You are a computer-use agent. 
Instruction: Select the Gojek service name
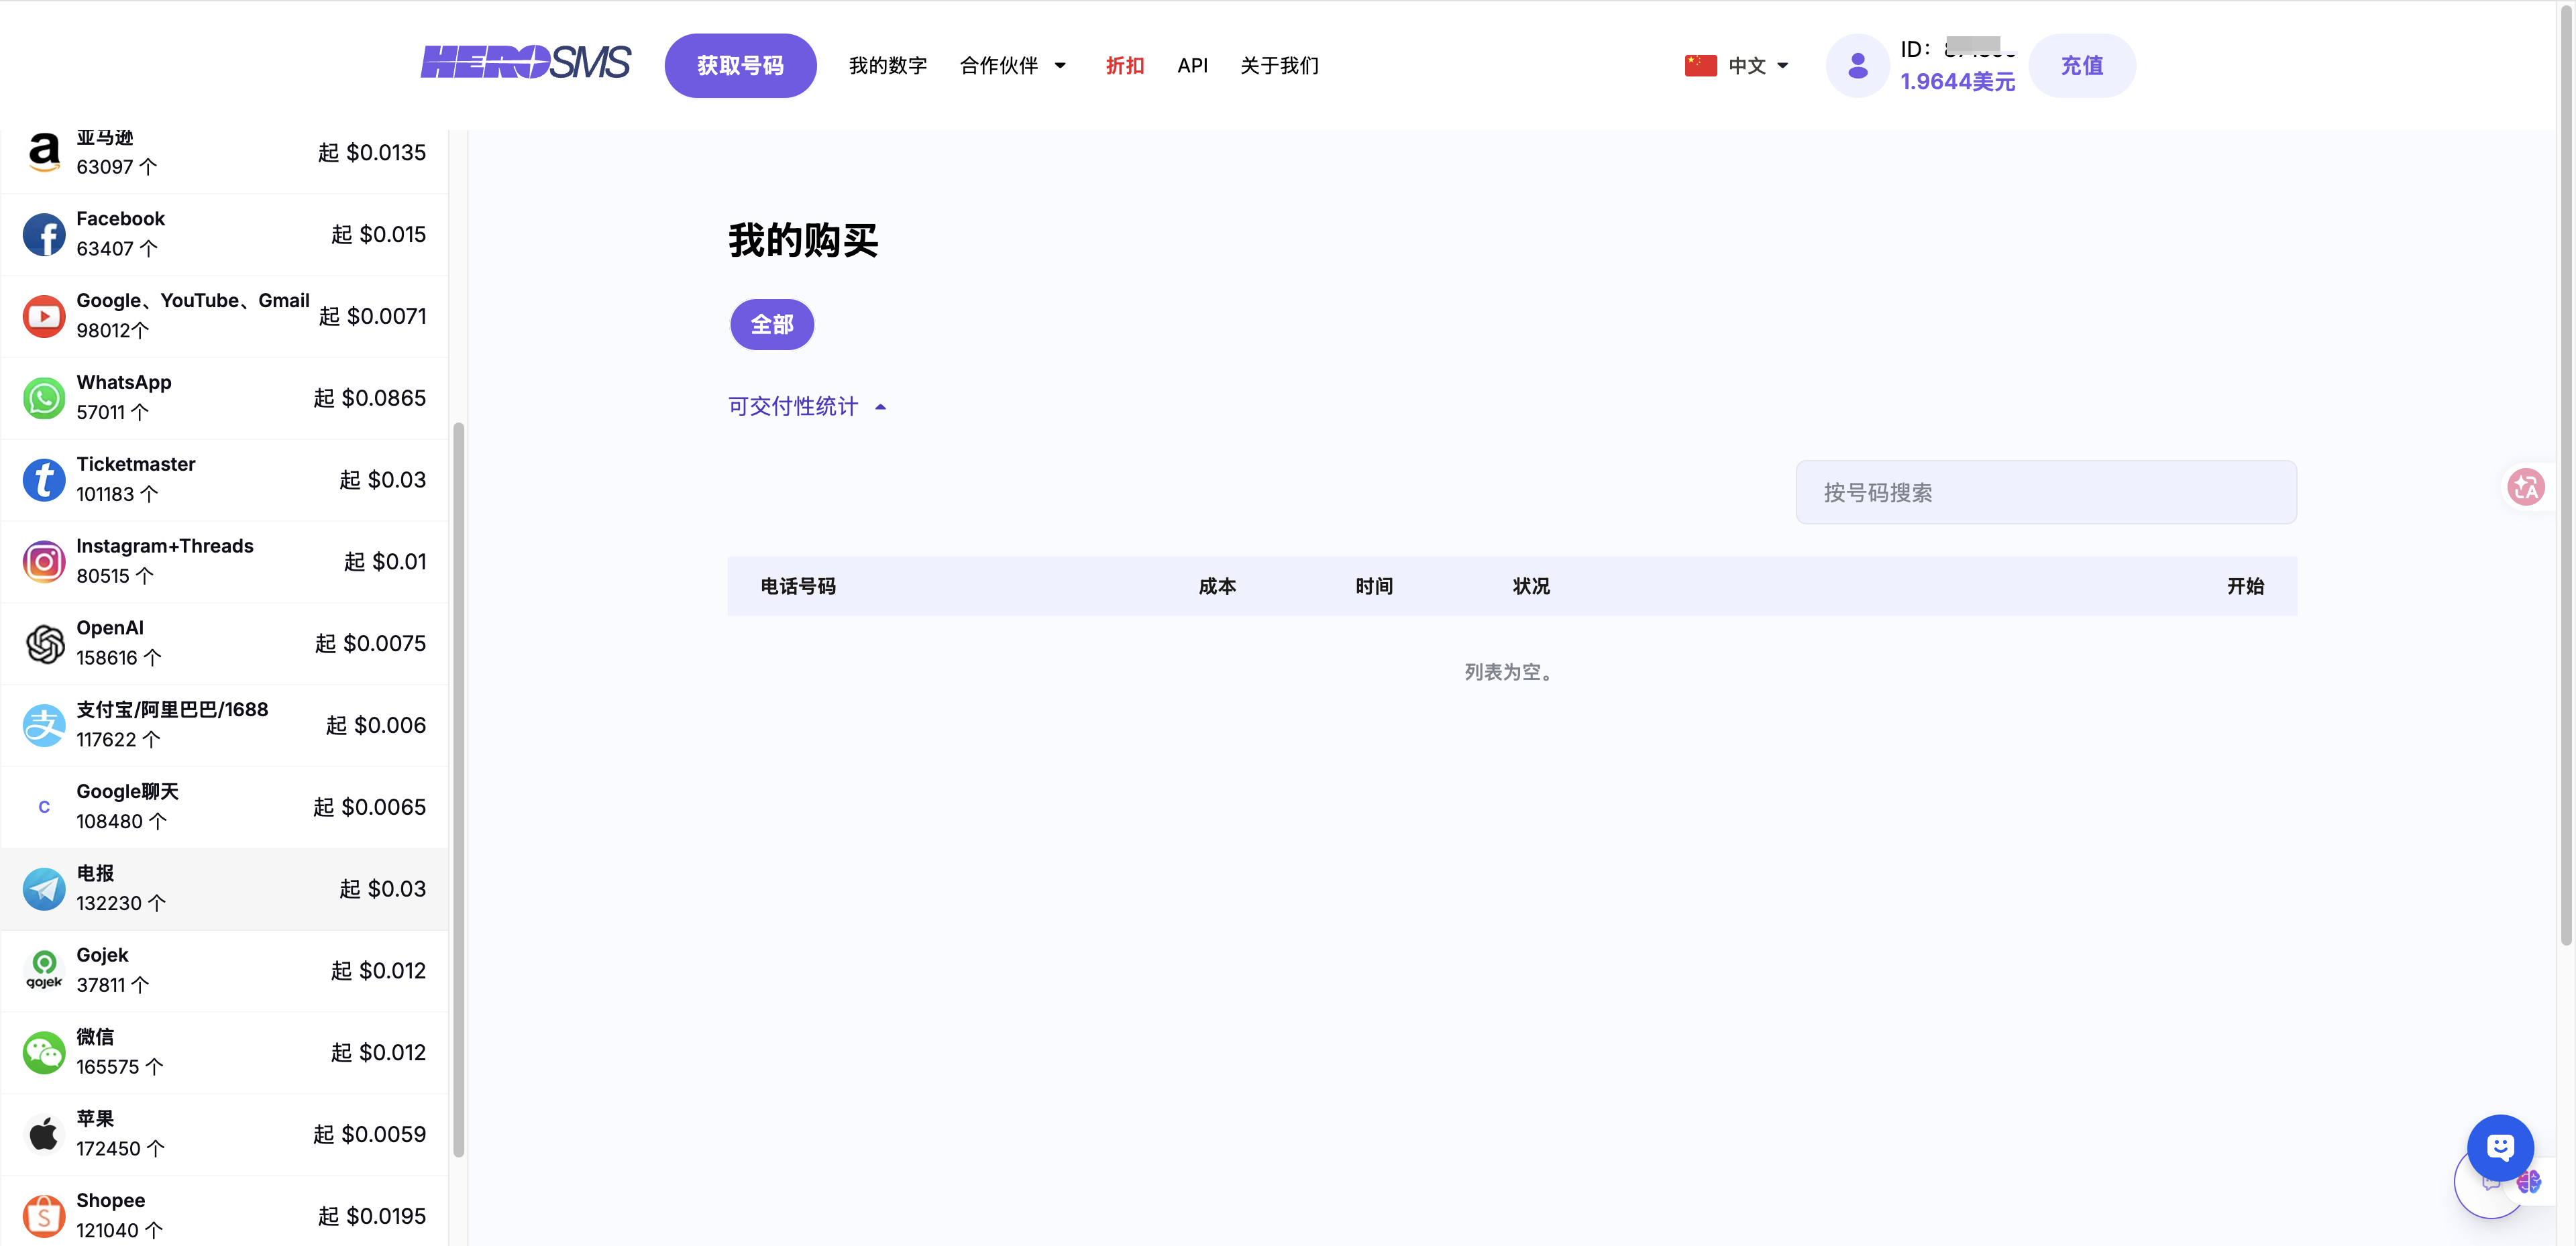102,955
